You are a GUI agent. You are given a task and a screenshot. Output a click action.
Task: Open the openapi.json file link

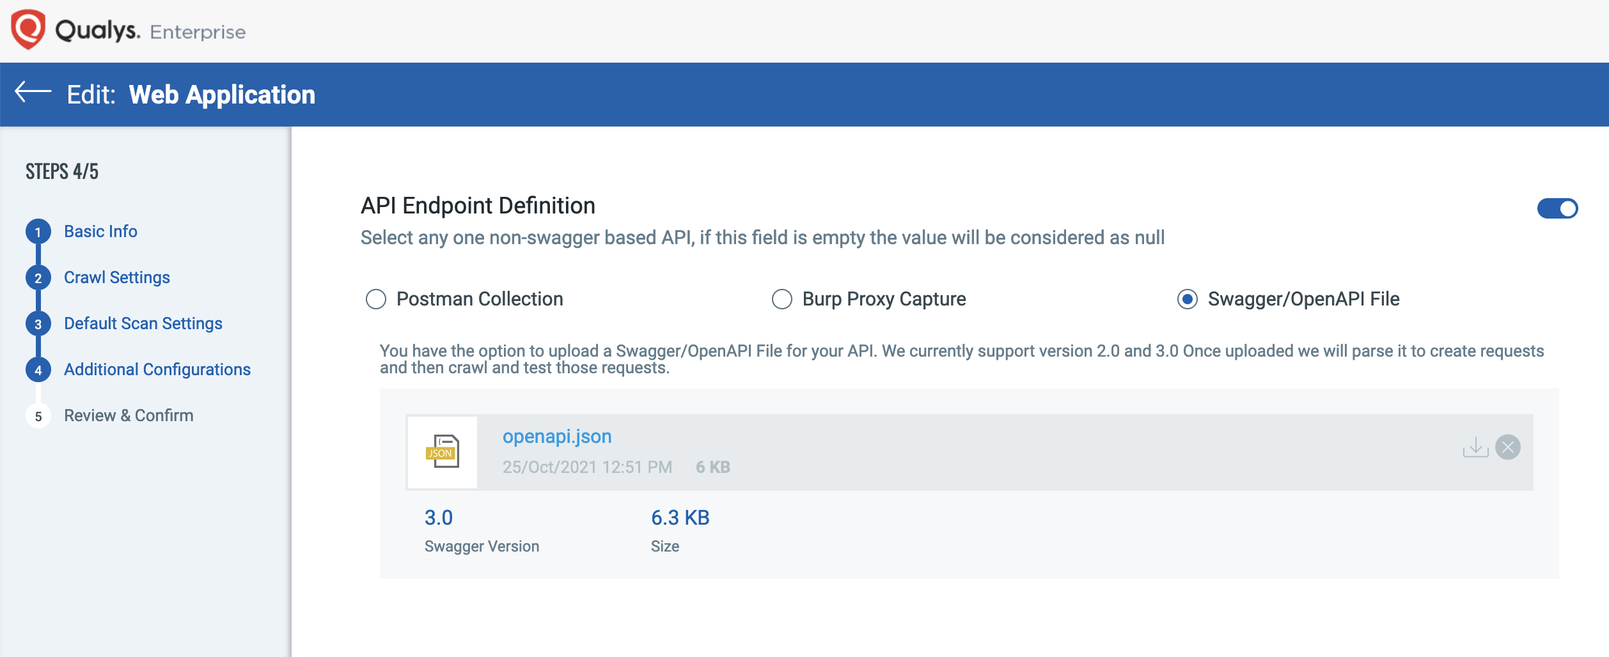pos(557,437)
